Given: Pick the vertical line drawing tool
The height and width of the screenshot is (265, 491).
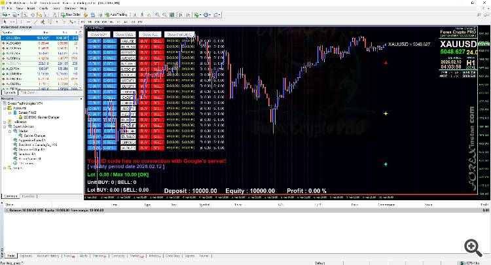Looking at the screenshot, I should tap(22, 22).
